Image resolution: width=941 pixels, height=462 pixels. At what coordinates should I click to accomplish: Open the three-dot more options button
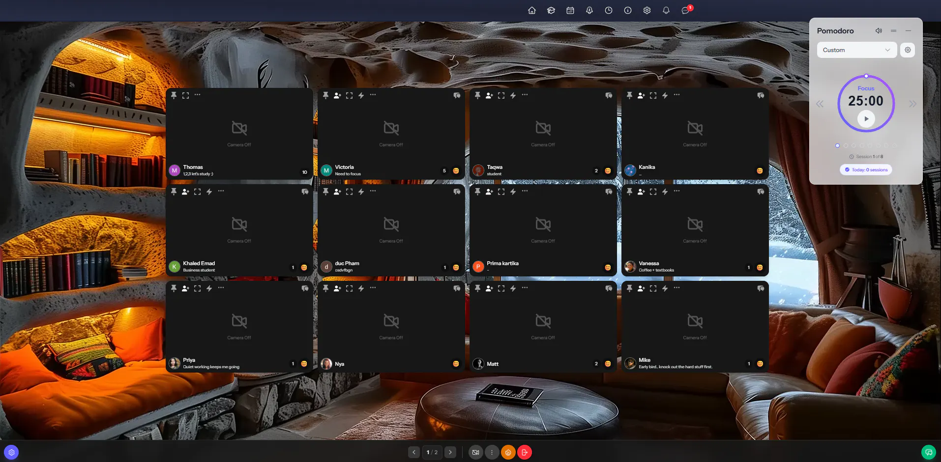tap(492, 452)
